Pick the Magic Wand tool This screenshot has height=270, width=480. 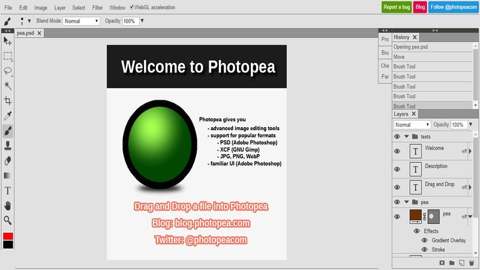point(8,86)
